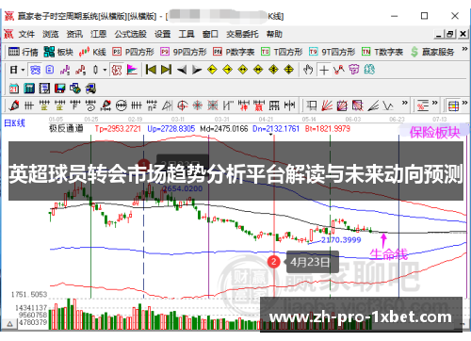
Task: Open the colored grid table icon
Action: [453, 106]
